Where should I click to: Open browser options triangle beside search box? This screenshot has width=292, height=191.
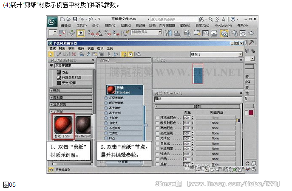point(51,65)
